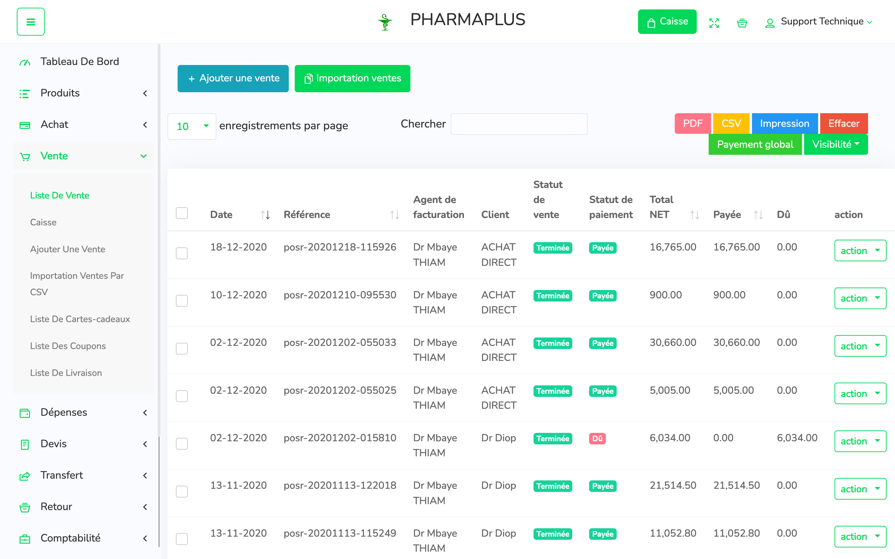Check the row for posr-20201202-015810
Screen dimensions: 895x559
coord(181,444)
